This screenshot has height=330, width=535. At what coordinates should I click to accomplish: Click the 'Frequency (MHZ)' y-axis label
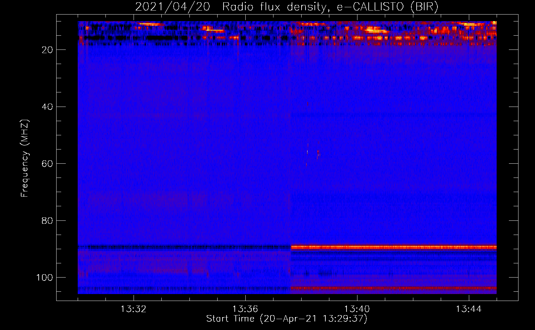tap(25, 158)
